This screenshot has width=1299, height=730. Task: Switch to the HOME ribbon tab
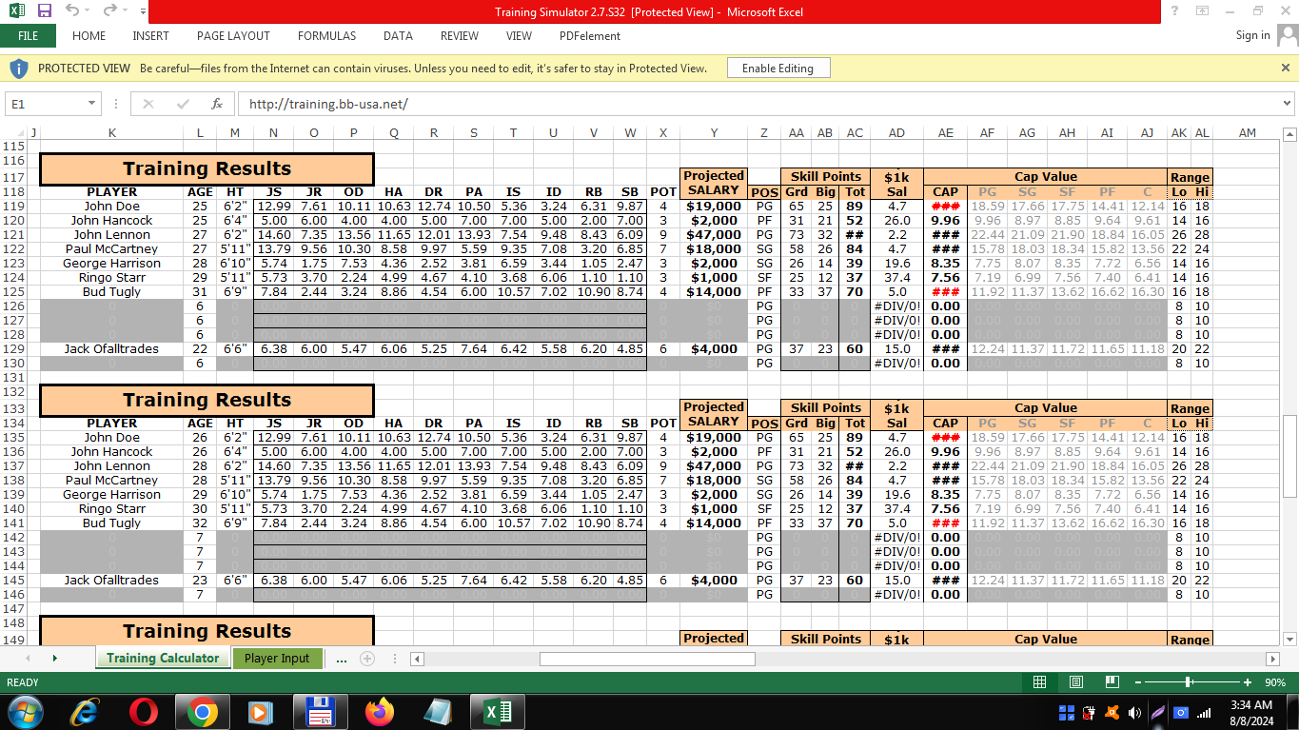coord(89,35)
